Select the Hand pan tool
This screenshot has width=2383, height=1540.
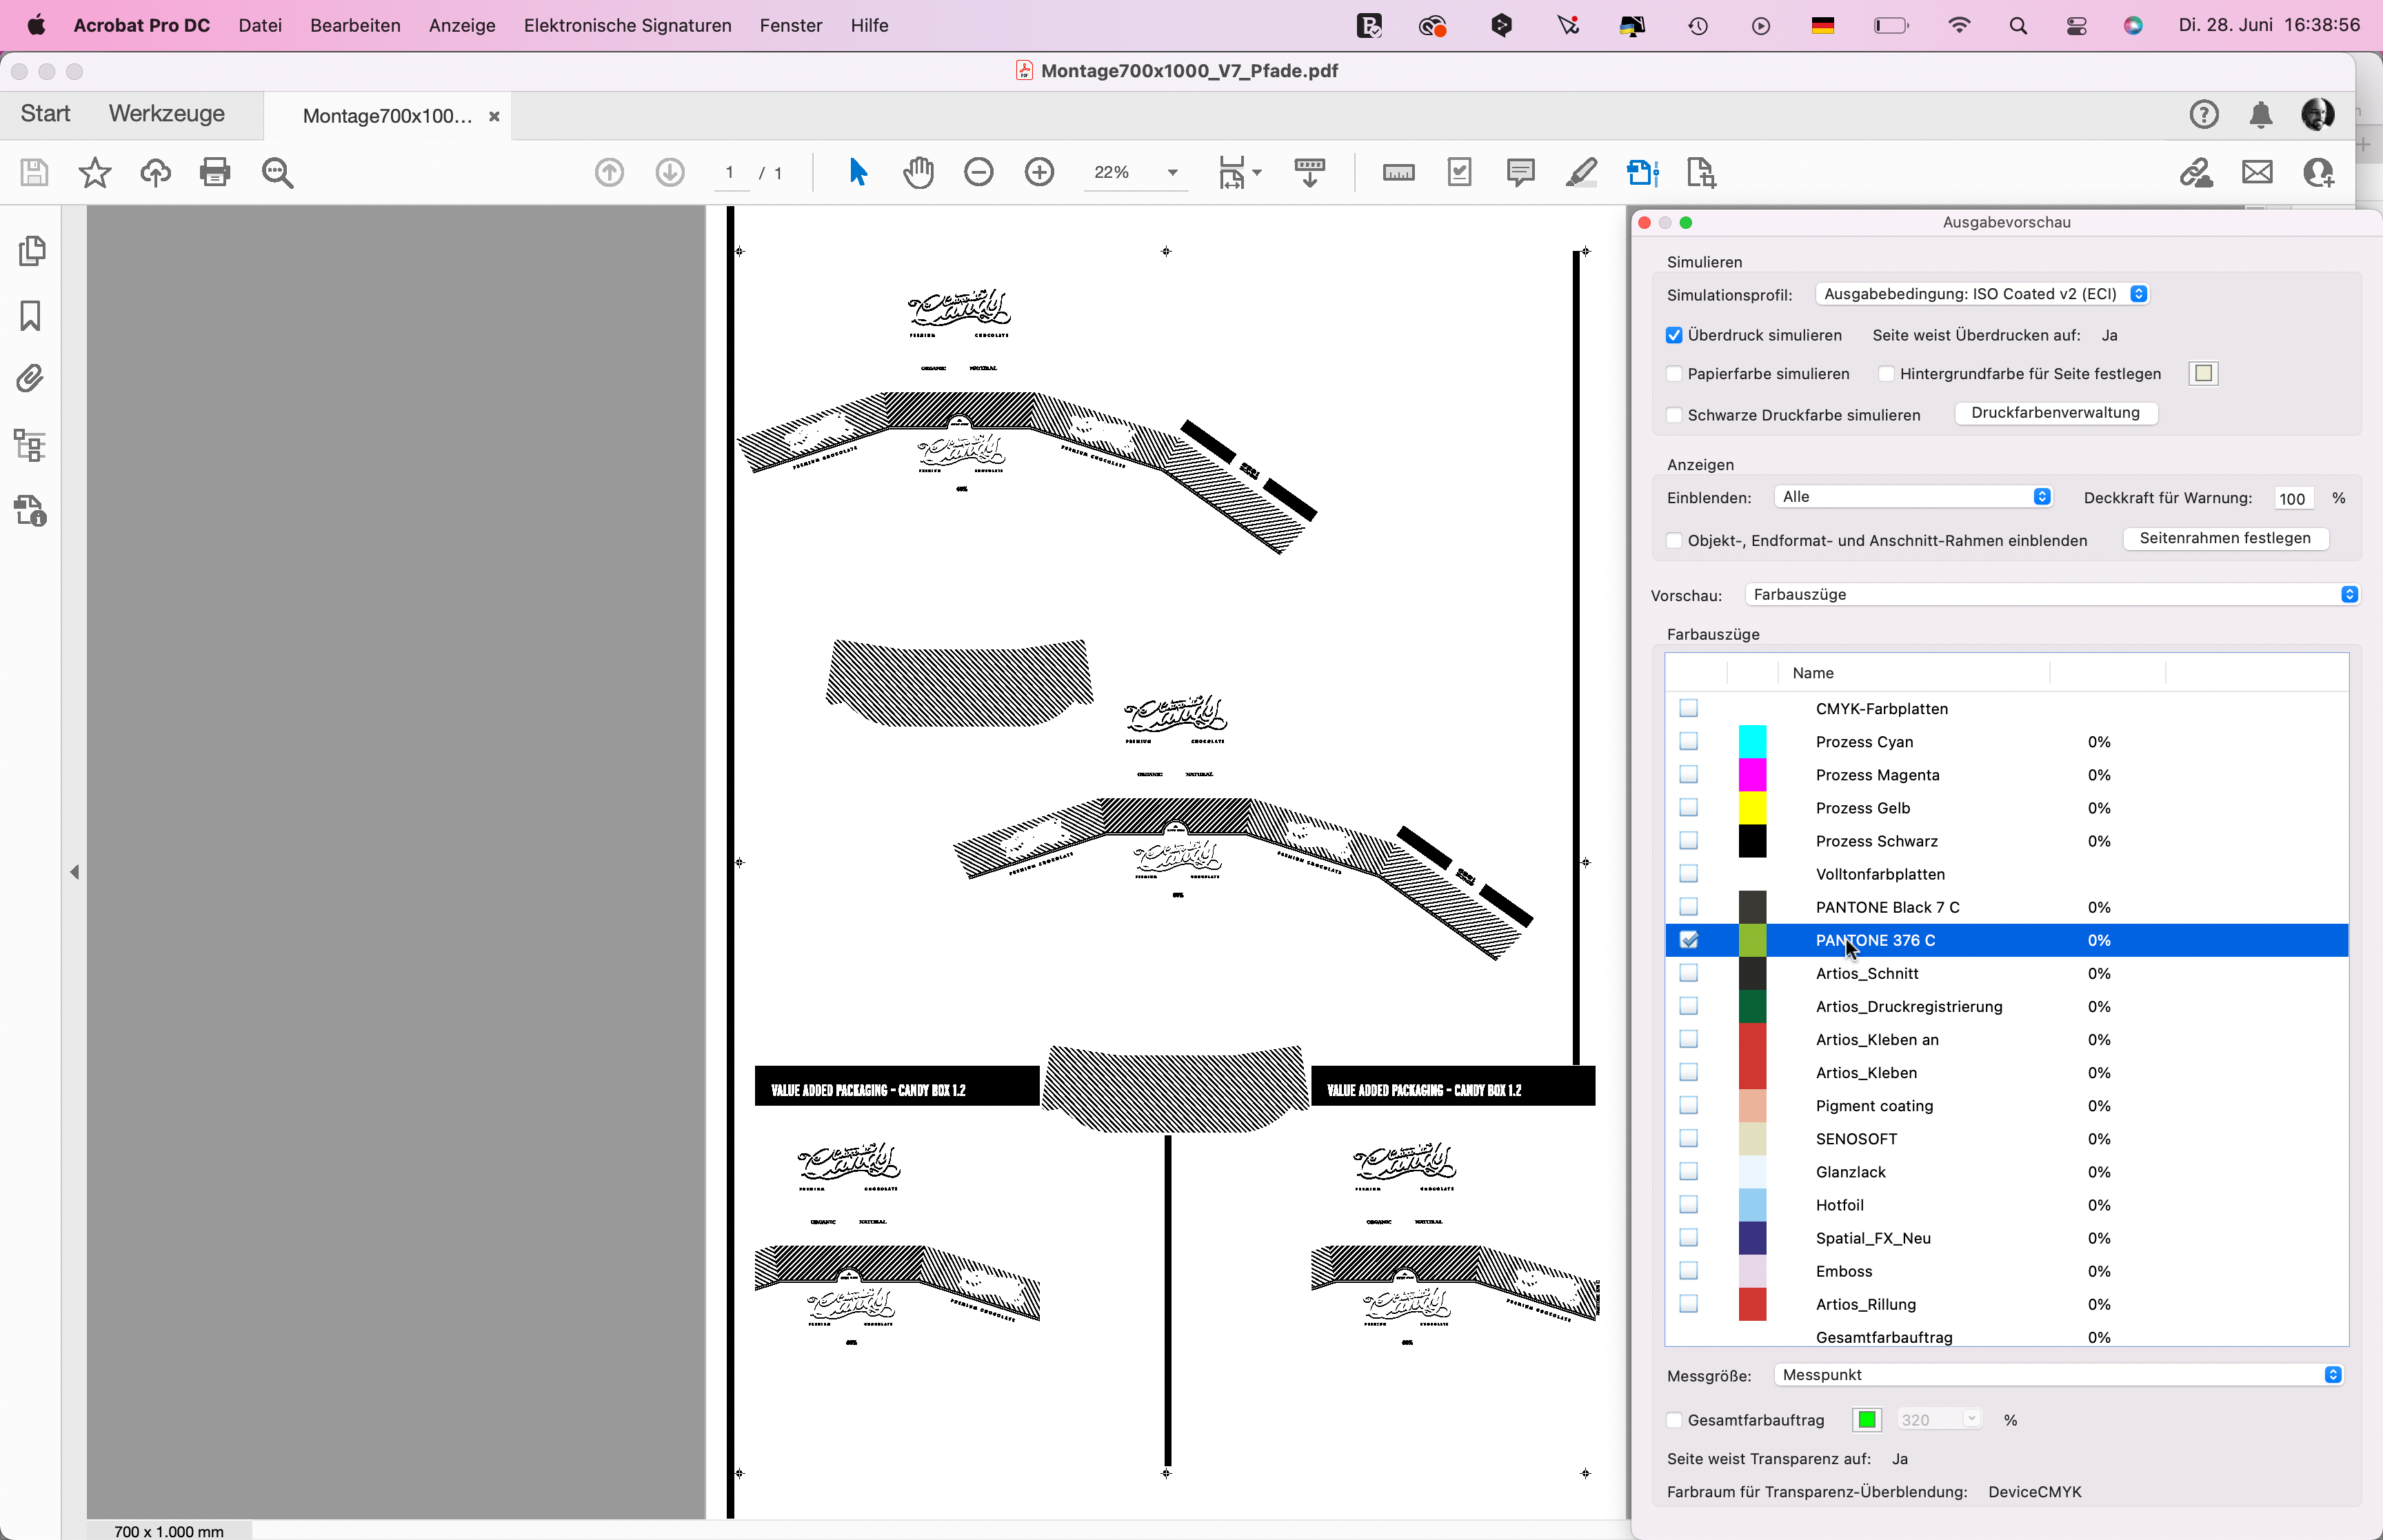918,172
